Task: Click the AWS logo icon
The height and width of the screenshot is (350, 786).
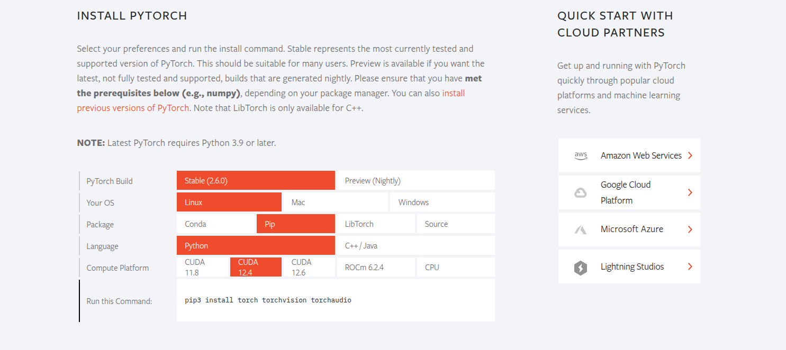Action: pos(581,155)
